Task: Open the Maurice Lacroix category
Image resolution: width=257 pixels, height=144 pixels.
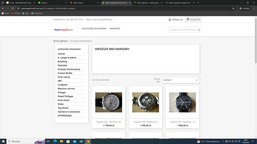Action: coord(66,88)
